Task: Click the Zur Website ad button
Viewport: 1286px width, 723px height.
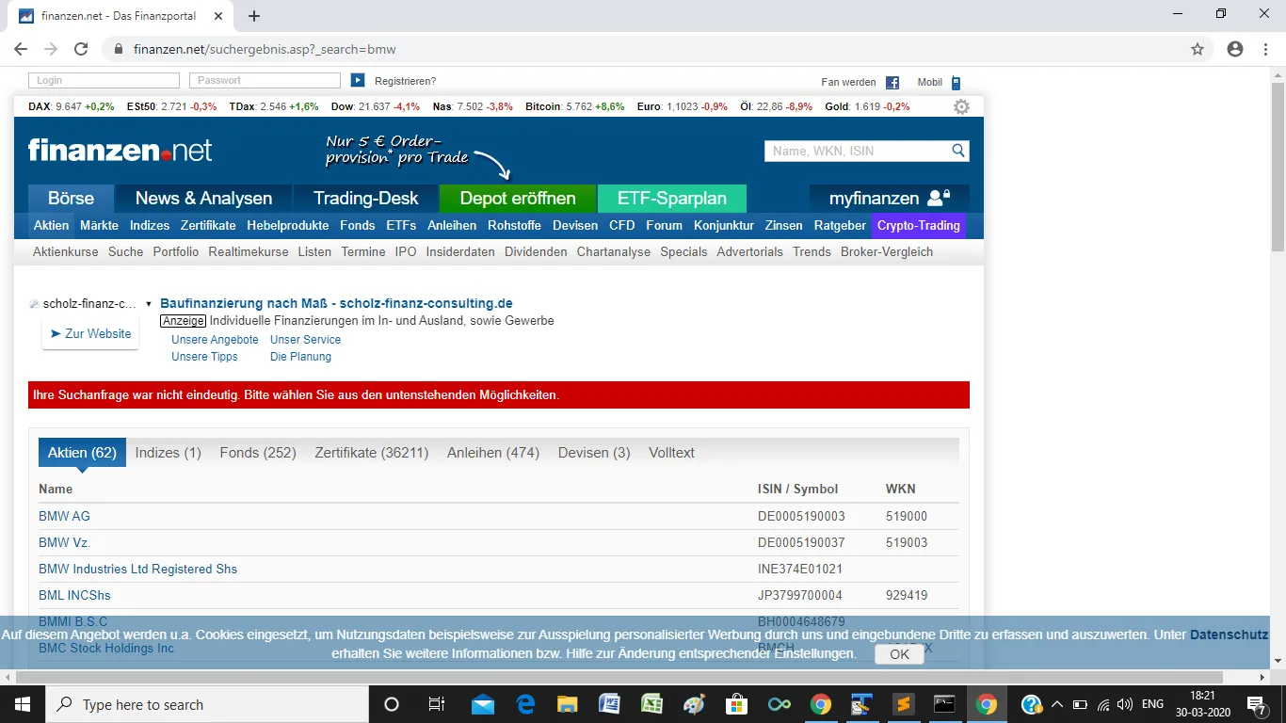Action: 90,334
